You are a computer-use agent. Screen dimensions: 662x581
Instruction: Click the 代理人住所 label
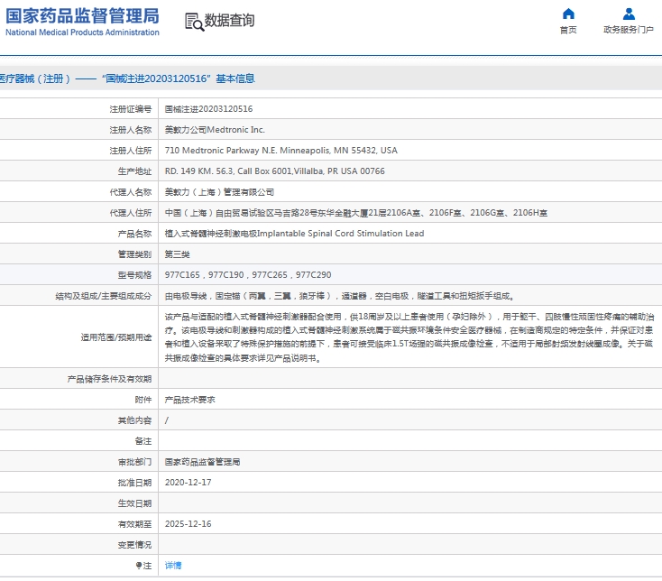(x=131, y=213)
